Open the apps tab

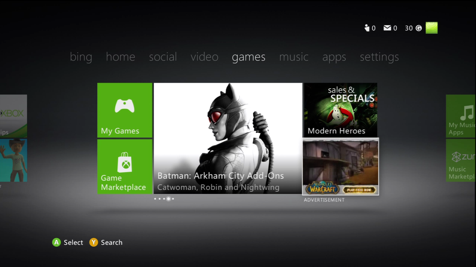[334, 57]
